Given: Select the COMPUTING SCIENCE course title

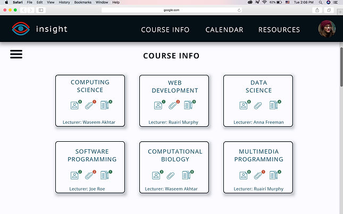Looking at the screenshot, I should pos(90,86).
